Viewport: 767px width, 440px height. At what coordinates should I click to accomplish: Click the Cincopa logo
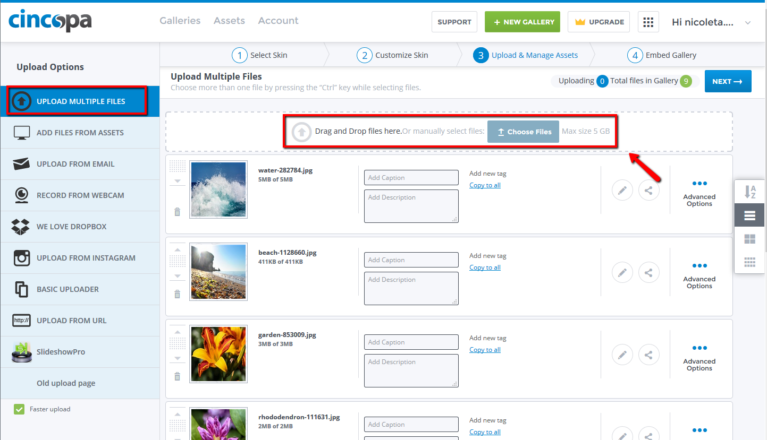[x=50, y=21]
